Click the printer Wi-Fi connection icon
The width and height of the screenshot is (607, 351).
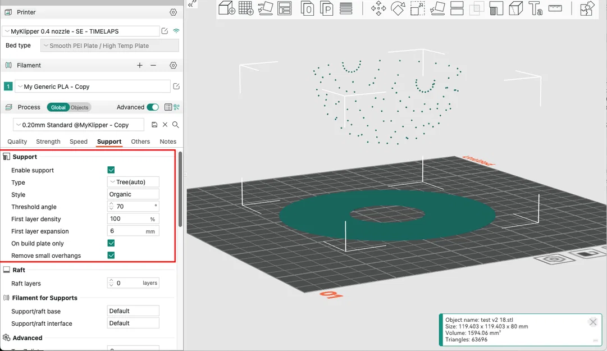[176, 31]
